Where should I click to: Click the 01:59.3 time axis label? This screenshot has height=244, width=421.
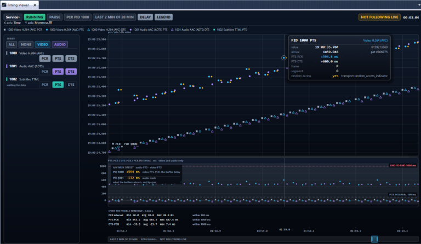(x=402, y=231)
